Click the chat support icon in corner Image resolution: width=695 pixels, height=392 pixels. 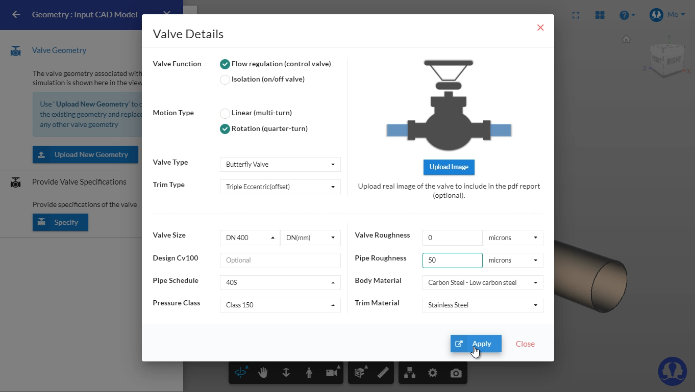point(672,371)
